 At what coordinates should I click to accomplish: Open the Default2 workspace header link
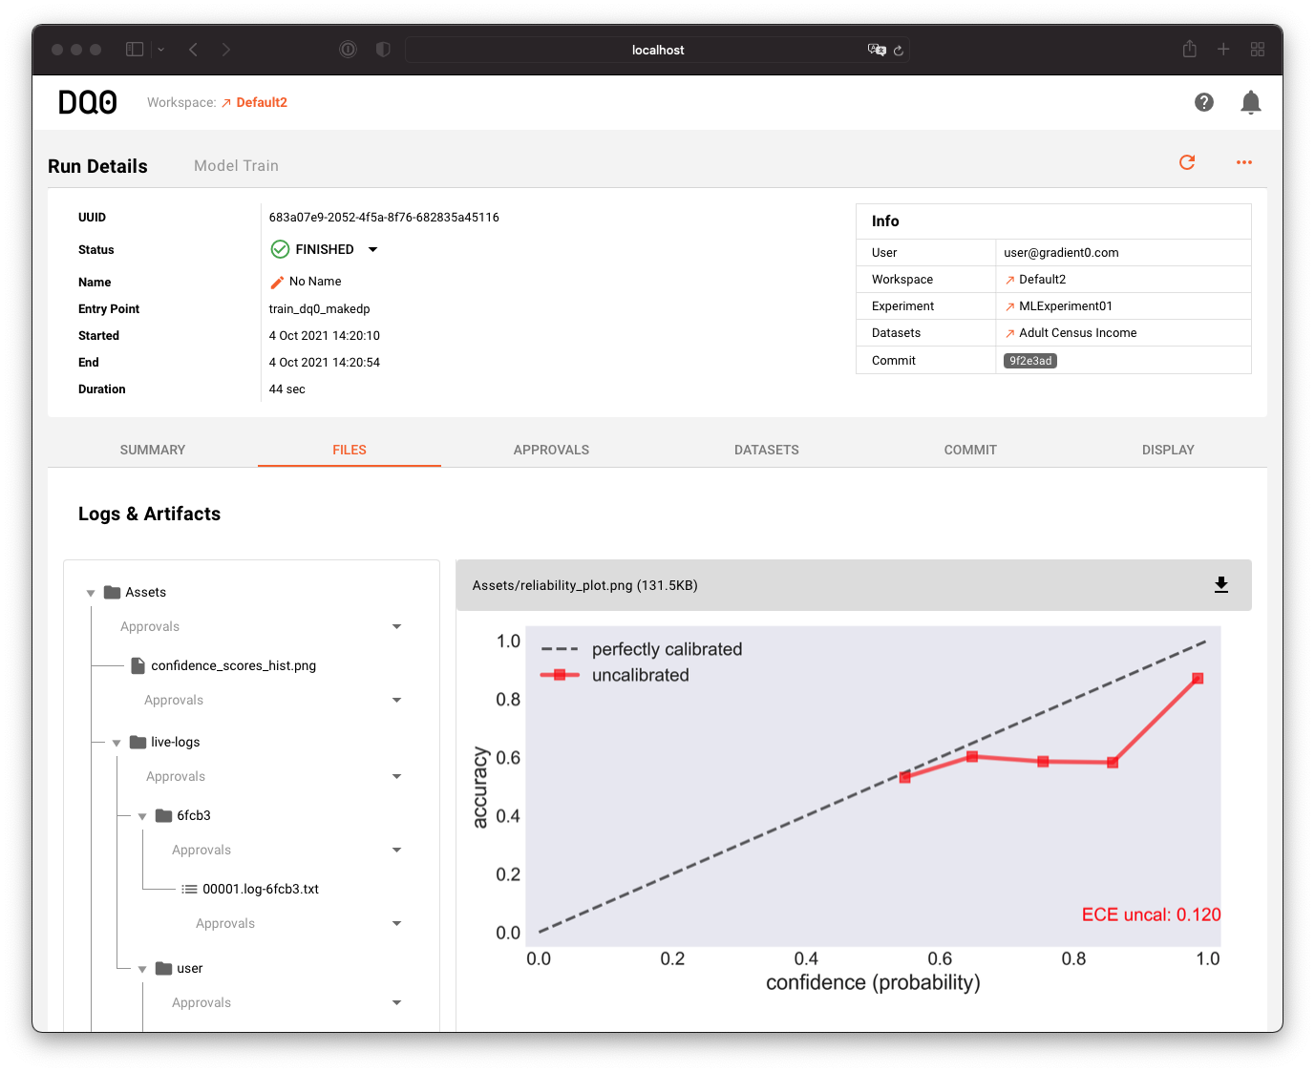[x=255, y=102]
